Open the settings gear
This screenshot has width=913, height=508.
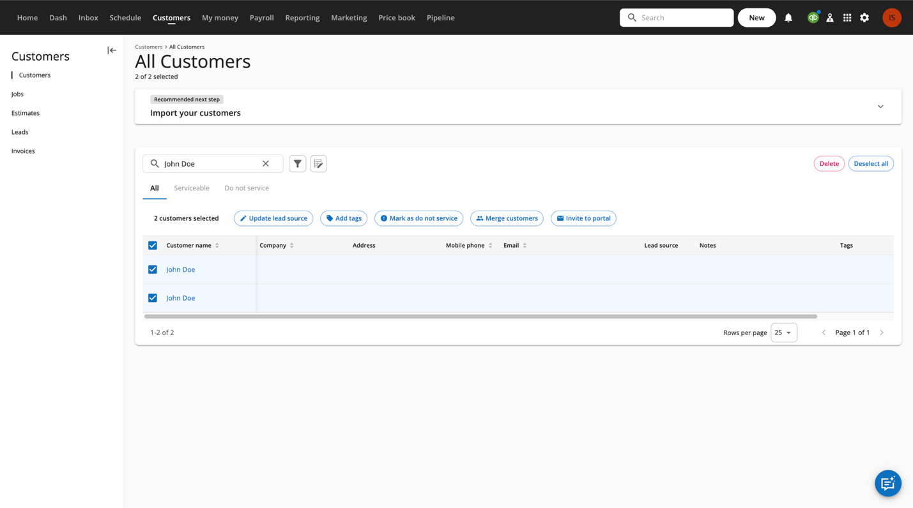[x=864, y=18]
